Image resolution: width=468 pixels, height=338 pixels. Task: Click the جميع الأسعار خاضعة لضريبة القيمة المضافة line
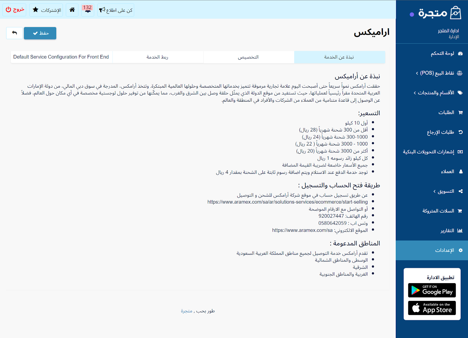[325, 165]
